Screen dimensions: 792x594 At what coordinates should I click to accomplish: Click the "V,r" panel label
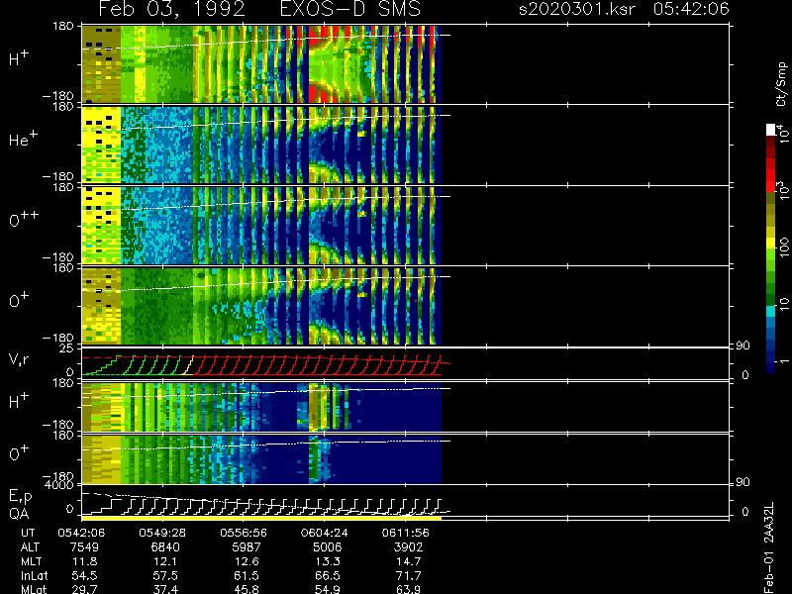tap(20, 360)
